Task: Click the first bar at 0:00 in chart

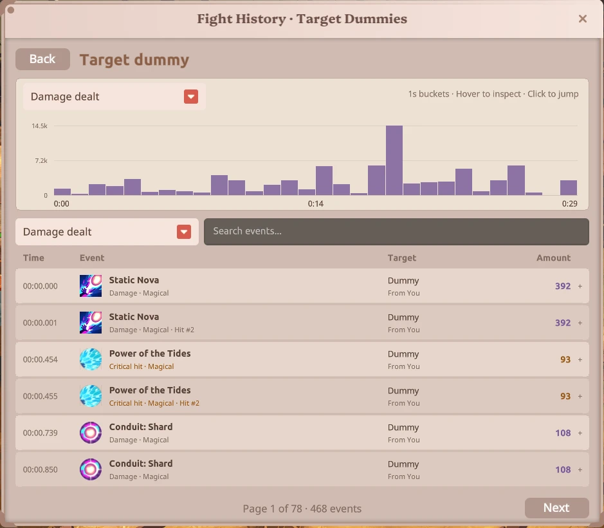Action: (62, 192)
